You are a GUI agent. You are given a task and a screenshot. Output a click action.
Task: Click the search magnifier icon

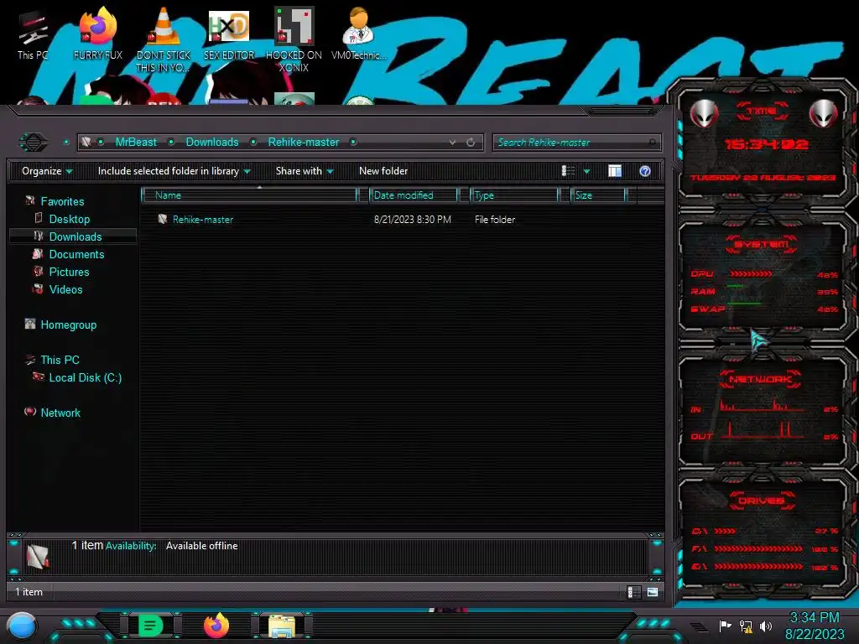pos(652,143)
